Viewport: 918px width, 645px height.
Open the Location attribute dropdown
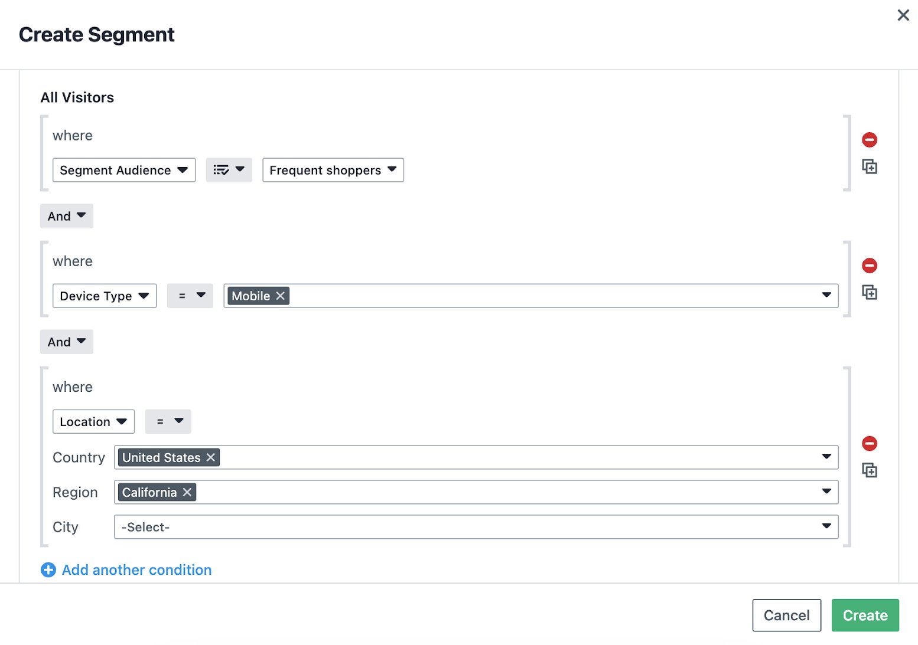(93, 421)
